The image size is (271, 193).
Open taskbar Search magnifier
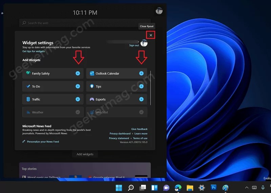click(131, 188)
